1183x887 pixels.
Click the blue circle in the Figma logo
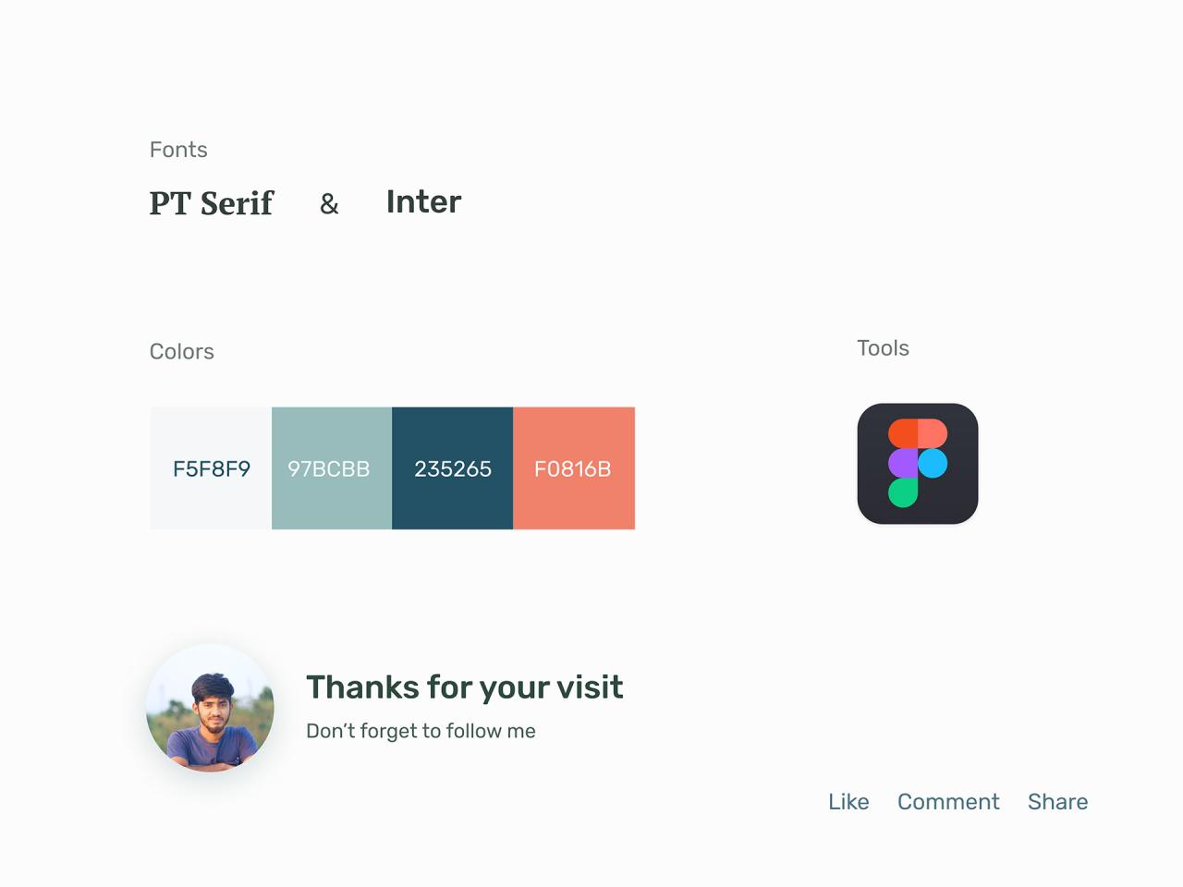[933, 463]
